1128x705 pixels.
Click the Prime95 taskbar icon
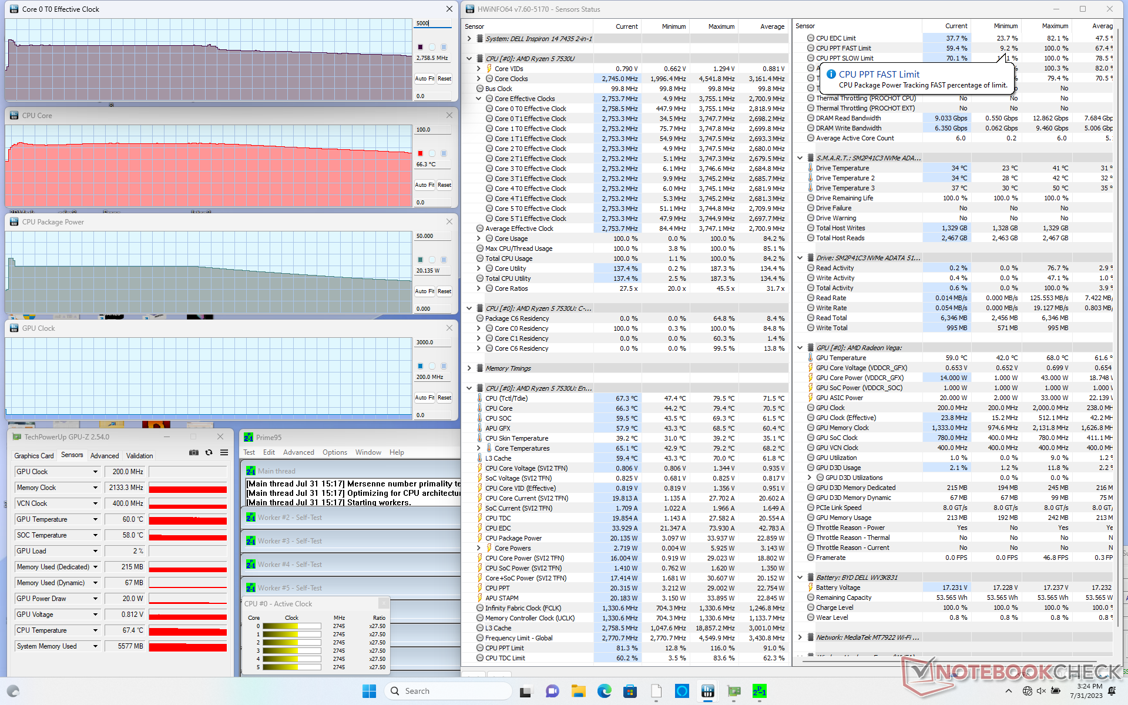tap(759, 691)
